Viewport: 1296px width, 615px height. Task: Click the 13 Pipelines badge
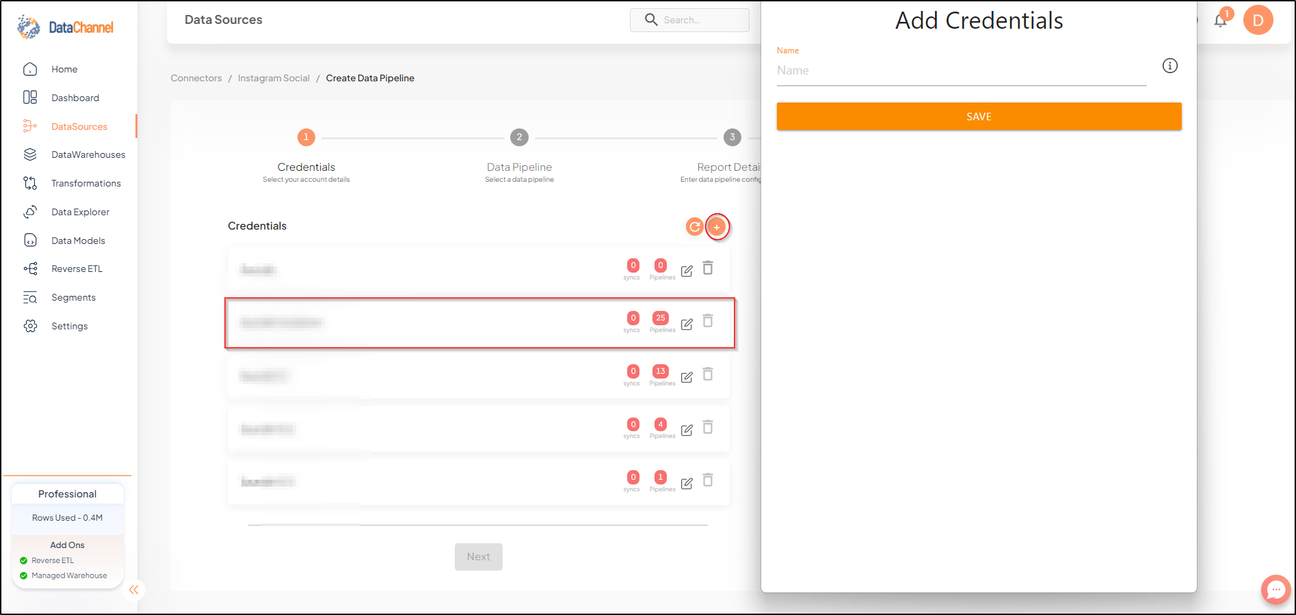pos(661,371)
